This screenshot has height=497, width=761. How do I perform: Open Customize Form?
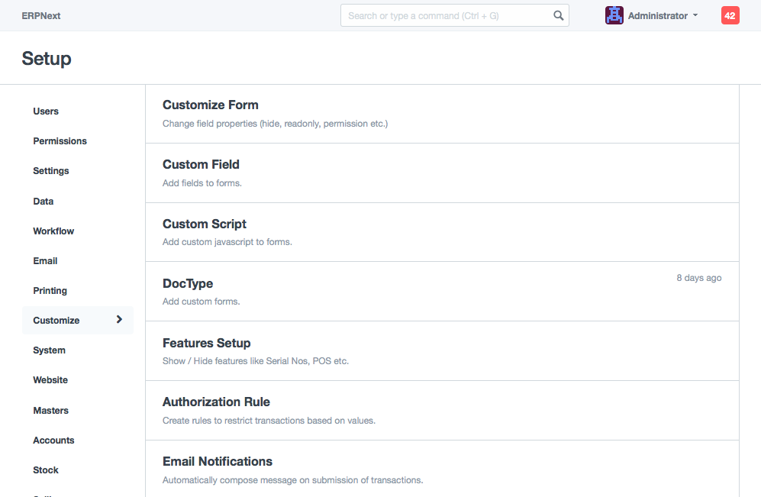[x=211, y=105]
